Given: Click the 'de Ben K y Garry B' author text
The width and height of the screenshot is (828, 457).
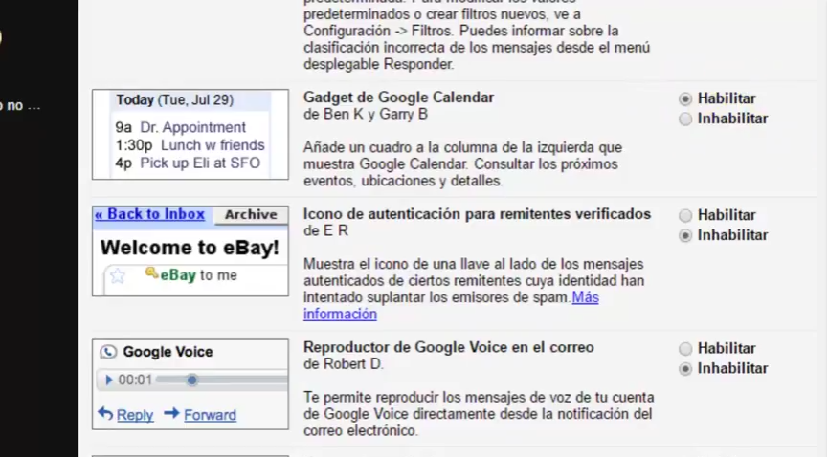Looking at the screenshot, I should tap(366, 115).
